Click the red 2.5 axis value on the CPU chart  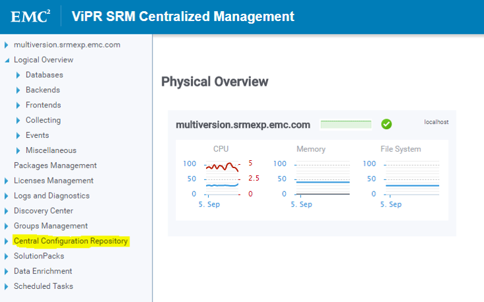click(x=254, y=179)
